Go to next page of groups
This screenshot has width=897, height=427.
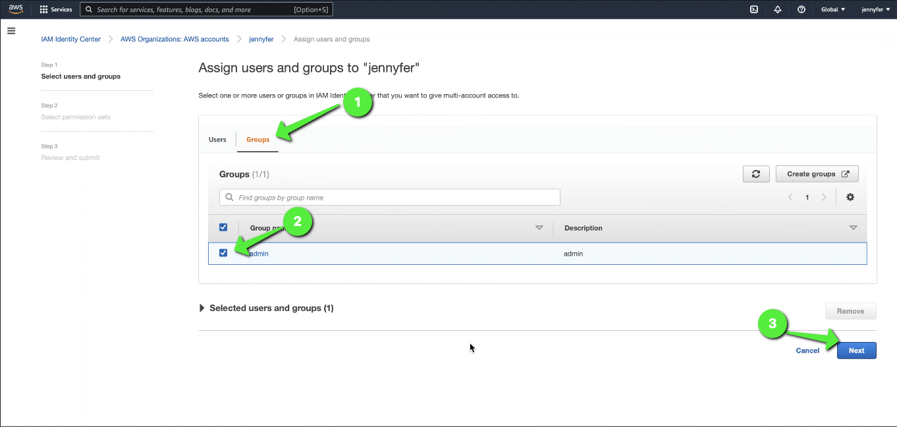coord(824,197)
